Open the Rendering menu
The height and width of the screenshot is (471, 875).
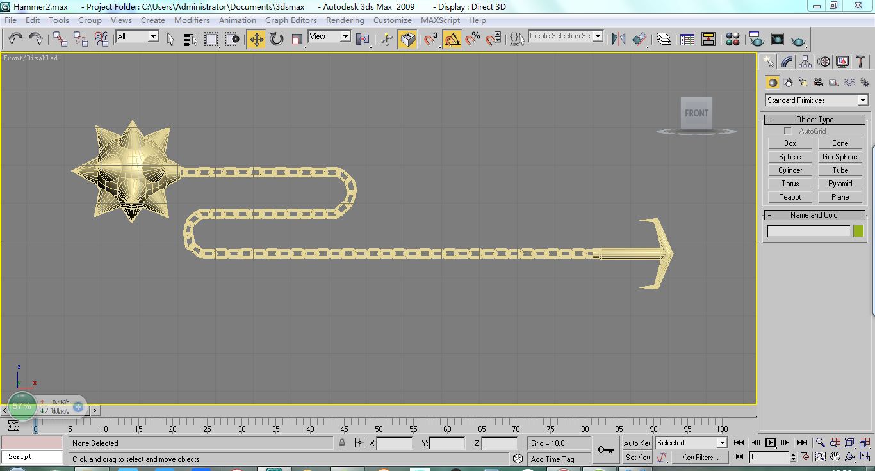click(x=345, y=20)
